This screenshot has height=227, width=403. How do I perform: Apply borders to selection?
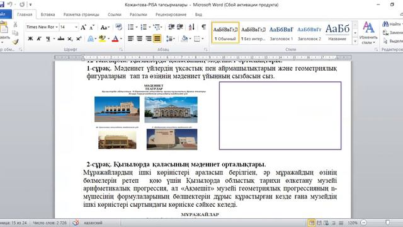point(197,38)
